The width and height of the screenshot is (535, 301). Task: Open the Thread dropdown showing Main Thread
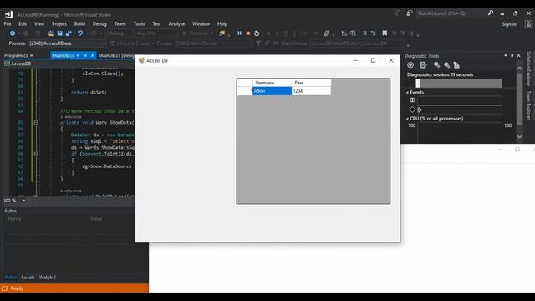(x=214, y=43)
